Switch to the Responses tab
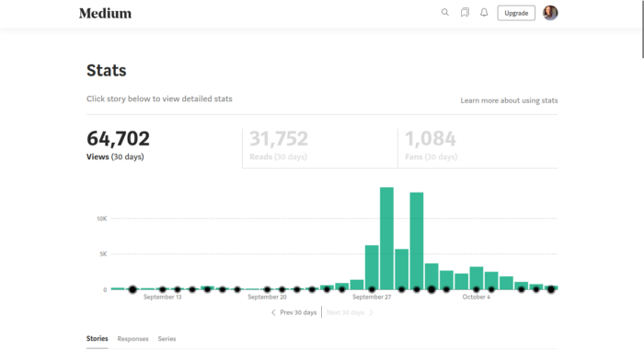 132,339
